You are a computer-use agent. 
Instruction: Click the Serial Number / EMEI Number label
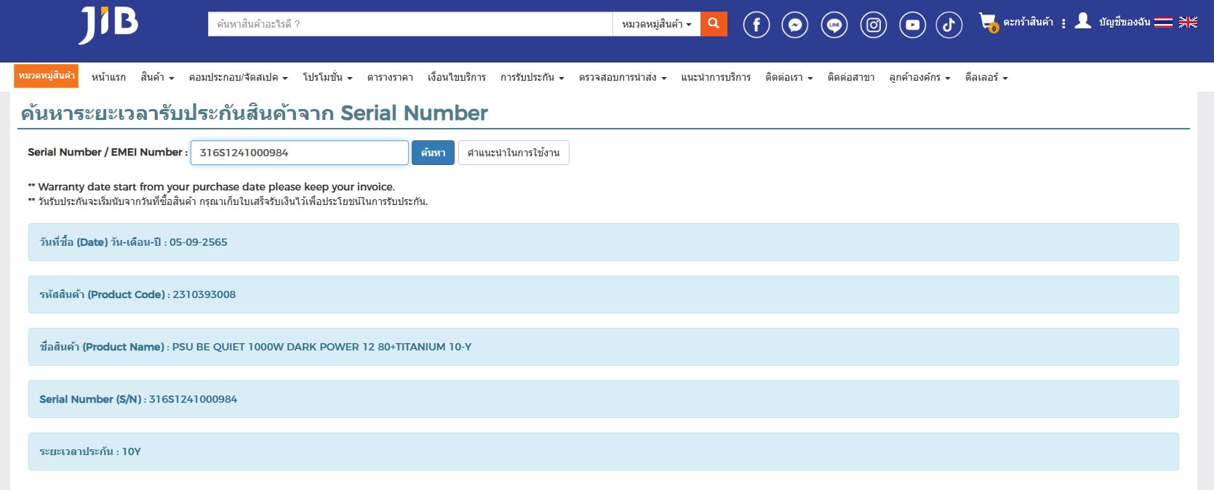108,152
